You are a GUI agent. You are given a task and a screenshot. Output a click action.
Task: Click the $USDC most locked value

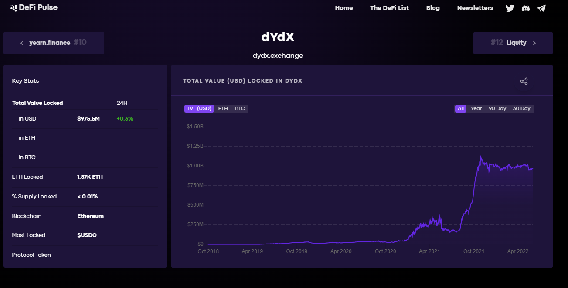(87, 235)
